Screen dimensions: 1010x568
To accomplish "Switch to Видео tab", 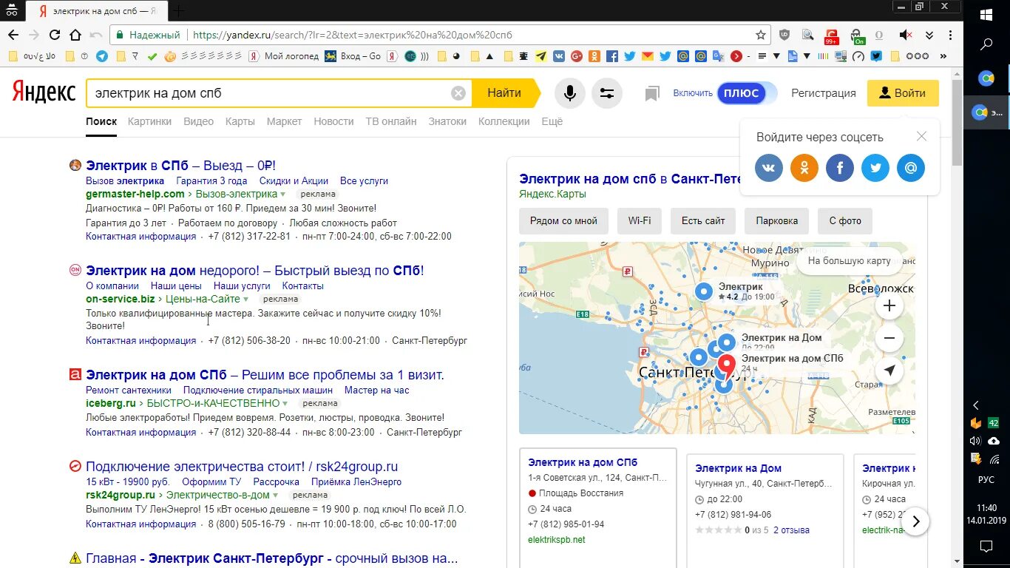I will 198,121.
